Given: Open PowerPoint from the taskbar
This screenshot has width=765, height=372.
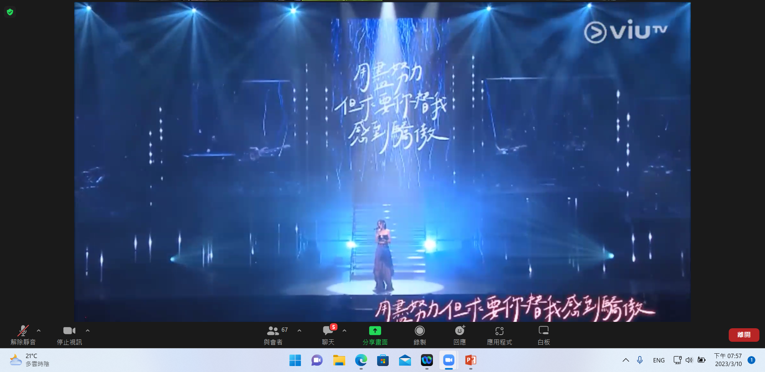Looking at the screenshot, I should coord(470,360).
